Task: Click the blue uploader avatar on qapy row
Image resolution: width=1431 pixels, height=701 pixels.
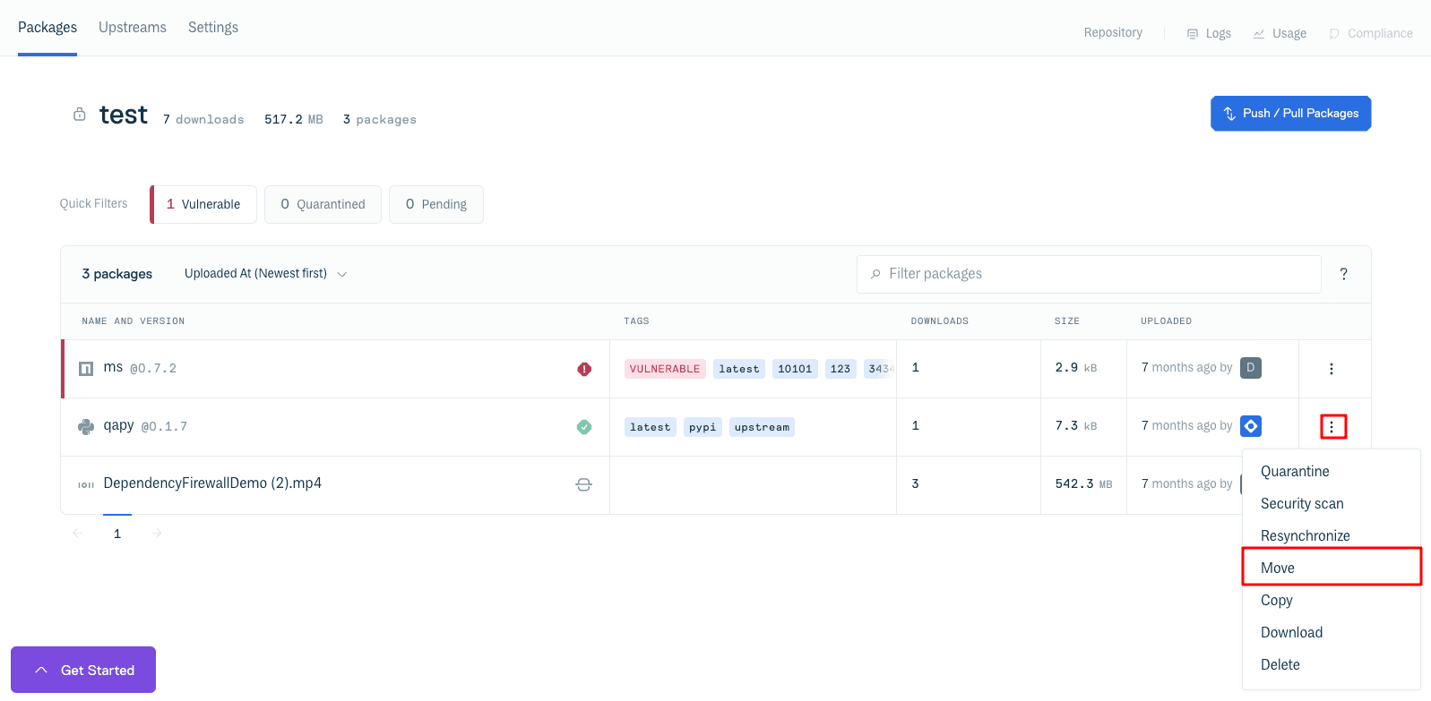Action: (x=1250, y=426)
